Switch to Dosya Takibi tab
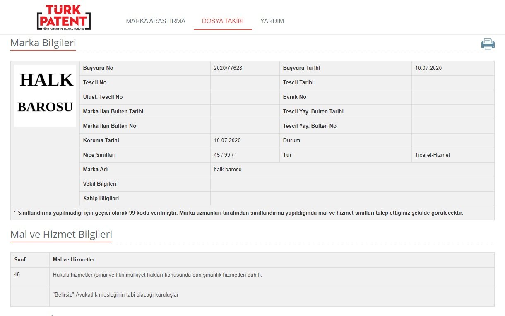 pyautogui.click(x=223, y=21)
